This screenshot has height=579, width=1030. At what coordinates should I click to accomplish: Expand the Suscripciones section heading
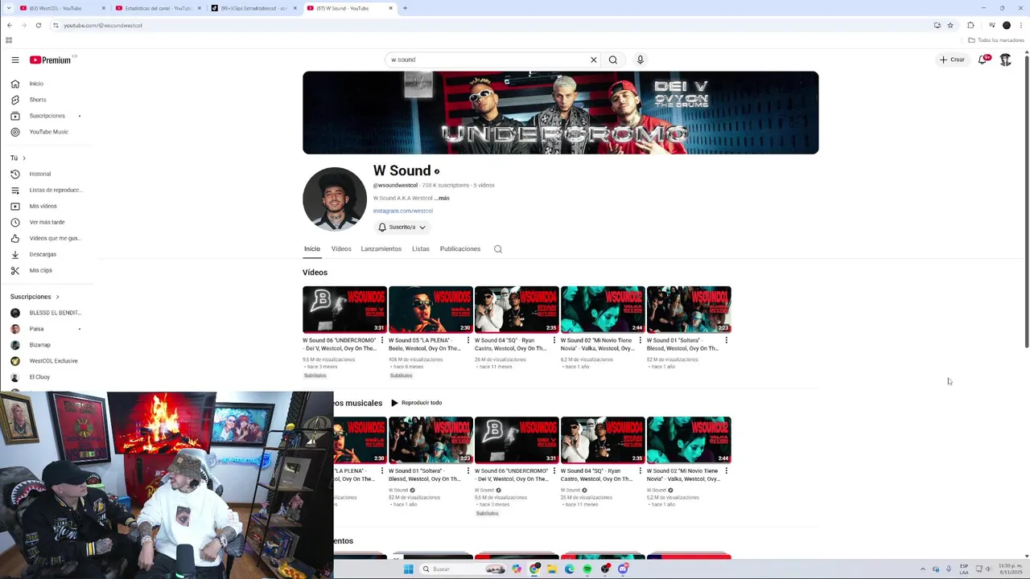point(35,297)
